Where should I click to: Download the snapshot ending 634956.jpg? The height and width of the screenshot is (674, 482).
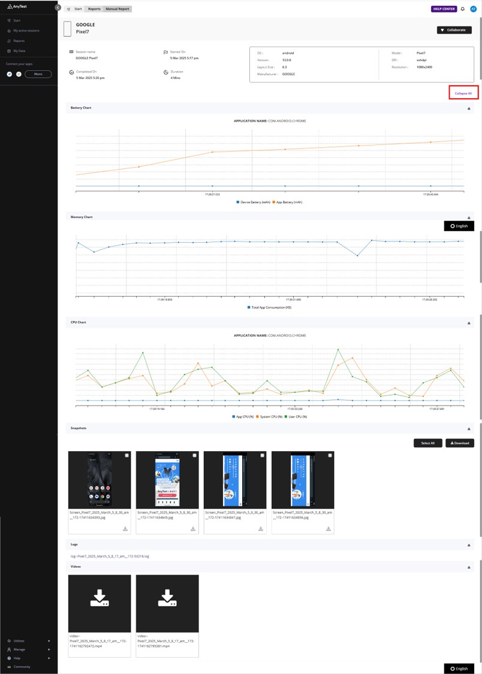click(x=329, y=528)
